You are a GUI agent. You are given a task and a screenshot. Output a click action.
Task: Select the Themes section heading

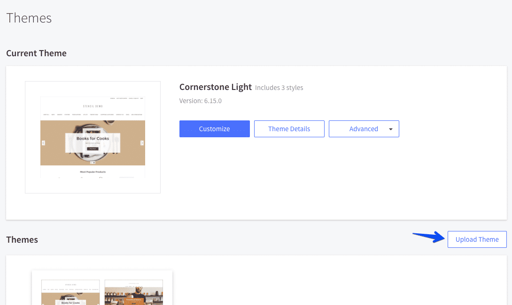coord(22,239)
